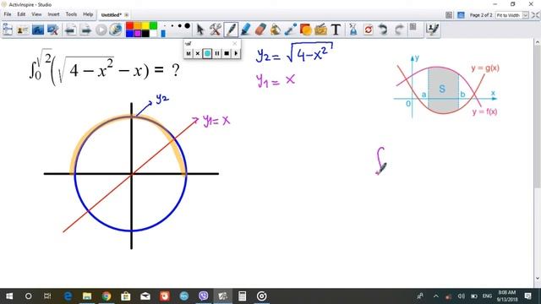
Task: Pick the white color swatch
Action: [154, 34]
